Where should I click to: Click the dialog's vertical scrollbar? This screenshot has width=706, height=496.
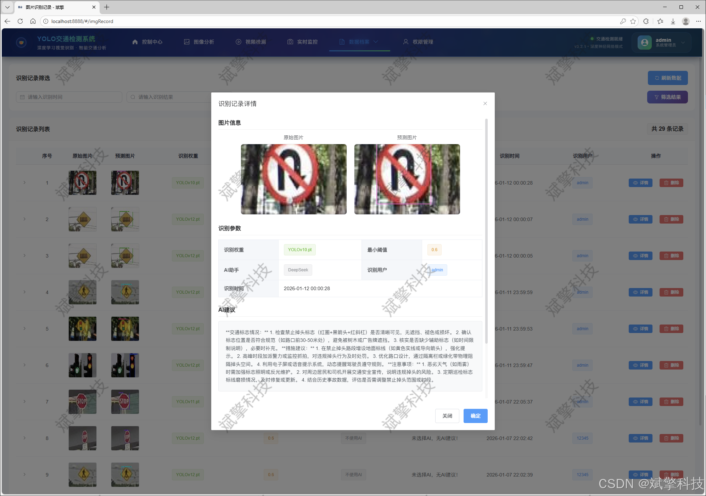[x=486, y=230]
